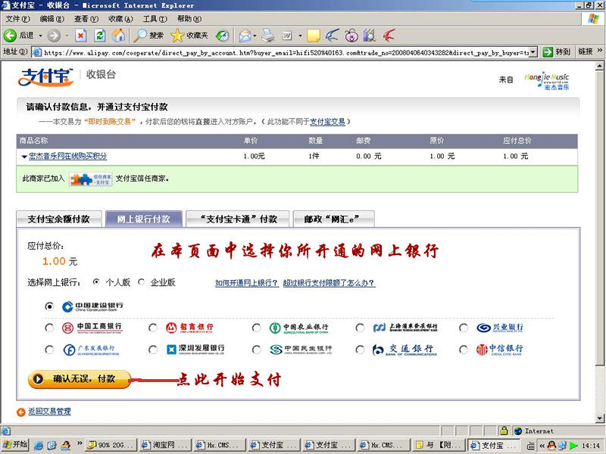Screen dimensions: 606x454
Task: Pick the 中信银行 radio button
Action: click(463, 350)
